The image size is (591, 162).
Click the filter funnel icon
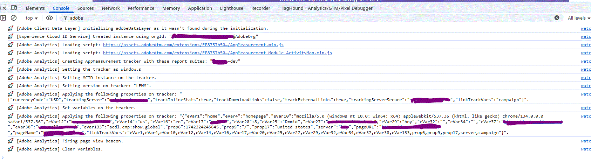tap(65, 18)
